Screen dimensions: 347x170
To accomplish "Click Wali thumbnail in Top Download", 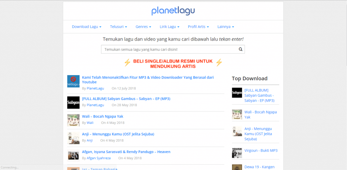I will 237,114.
